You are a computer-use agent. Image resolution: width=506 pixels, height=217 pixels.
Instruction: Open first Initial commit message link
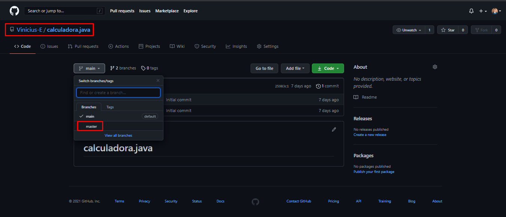click(x=179, y=100)
